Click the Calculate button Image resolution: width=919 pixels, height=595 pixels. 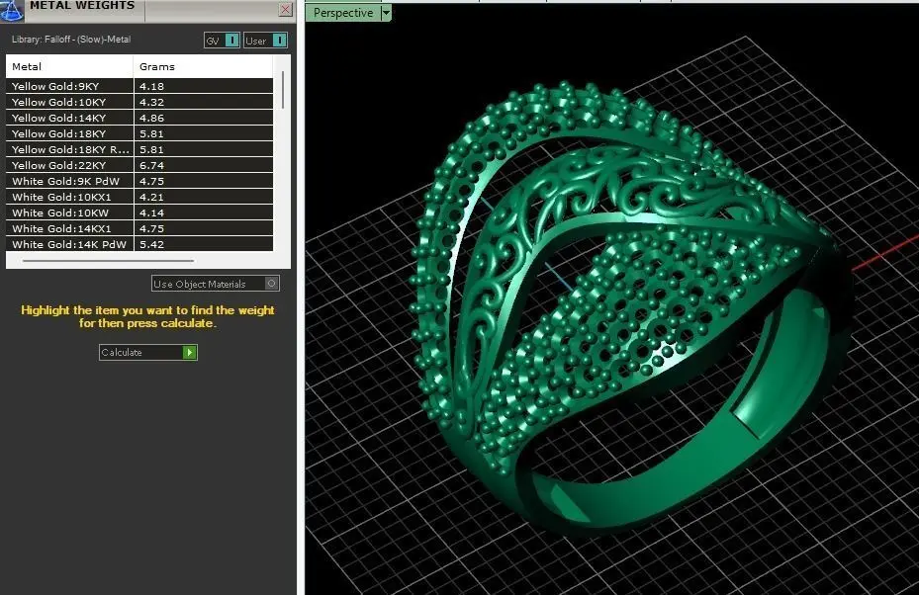[x=147, y=352]
